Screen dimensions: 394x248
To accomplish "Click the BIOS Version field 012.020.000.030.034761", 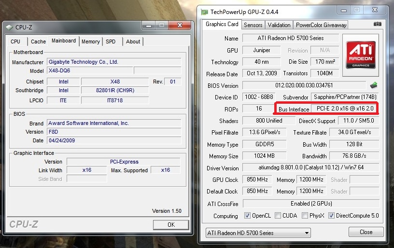I will pyautogui.click(x=304, y=85).
